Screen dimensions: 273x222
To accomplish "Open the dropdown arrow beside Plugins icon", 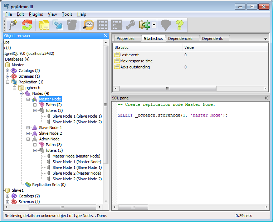I will [154, 25].
